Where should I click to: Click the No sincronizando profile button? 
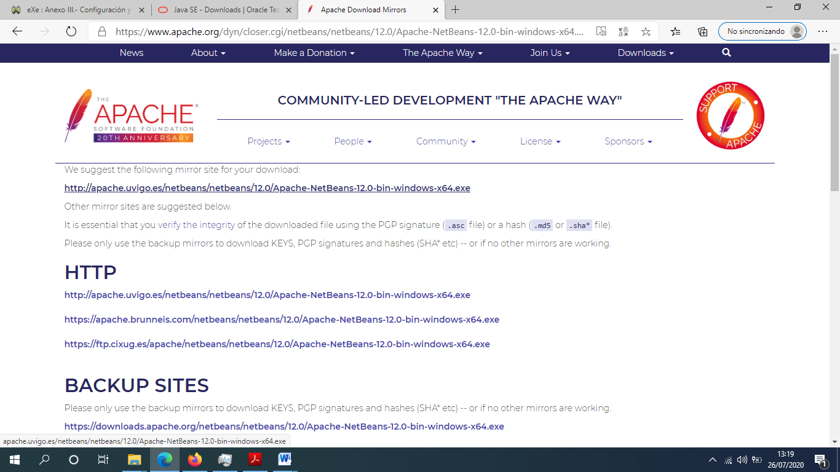[763, 31]
